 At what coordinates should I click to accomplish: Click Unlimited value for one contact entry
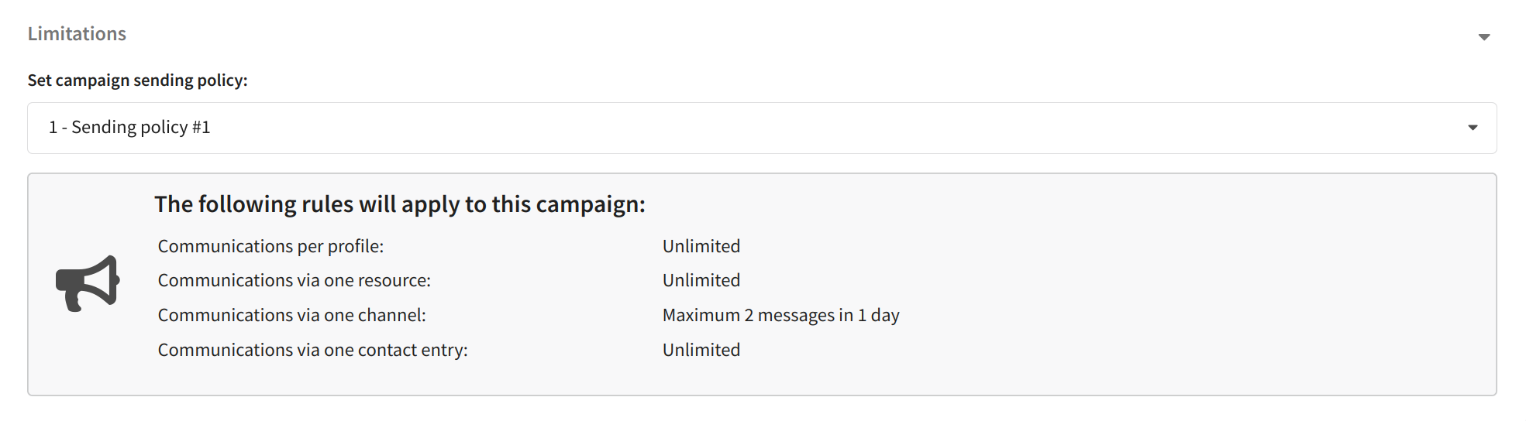(x=701, y=350)
